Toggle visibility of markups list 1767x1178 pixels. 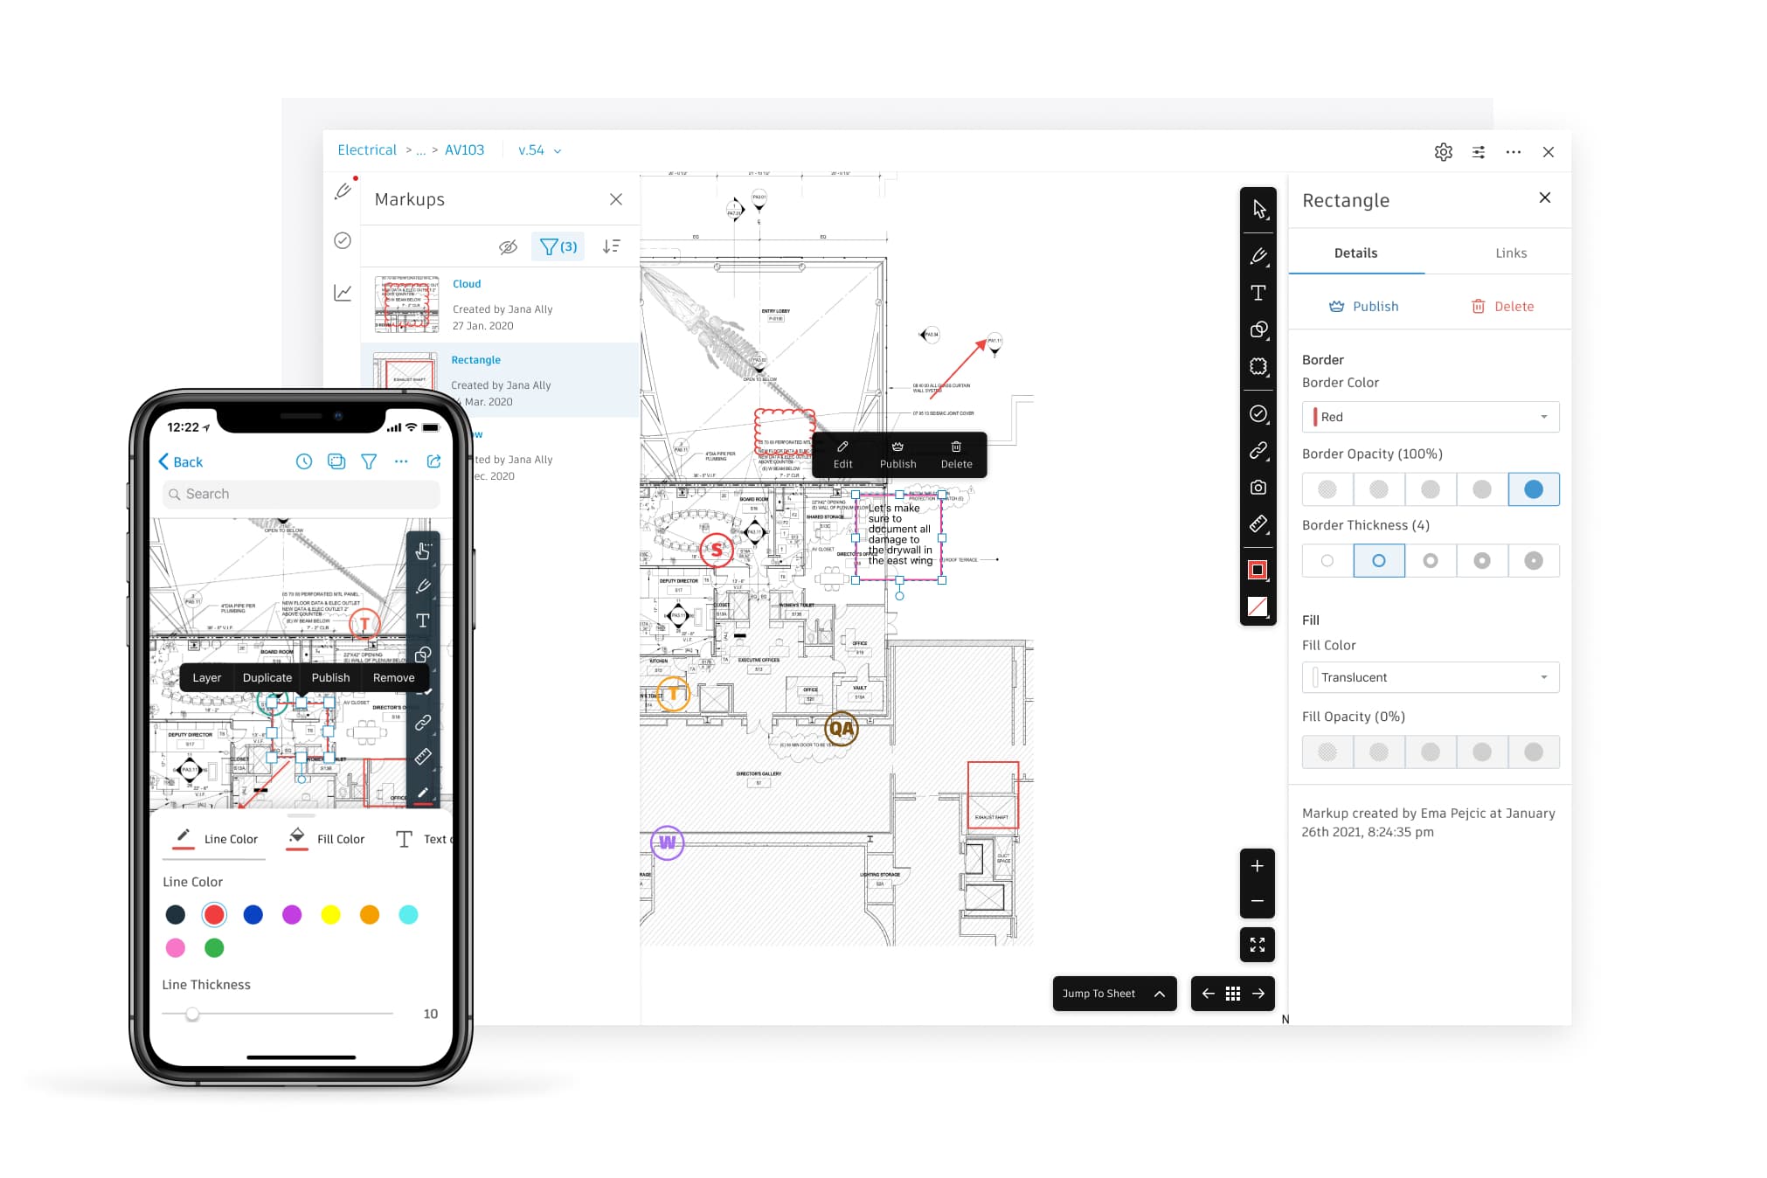coord(508,248)
